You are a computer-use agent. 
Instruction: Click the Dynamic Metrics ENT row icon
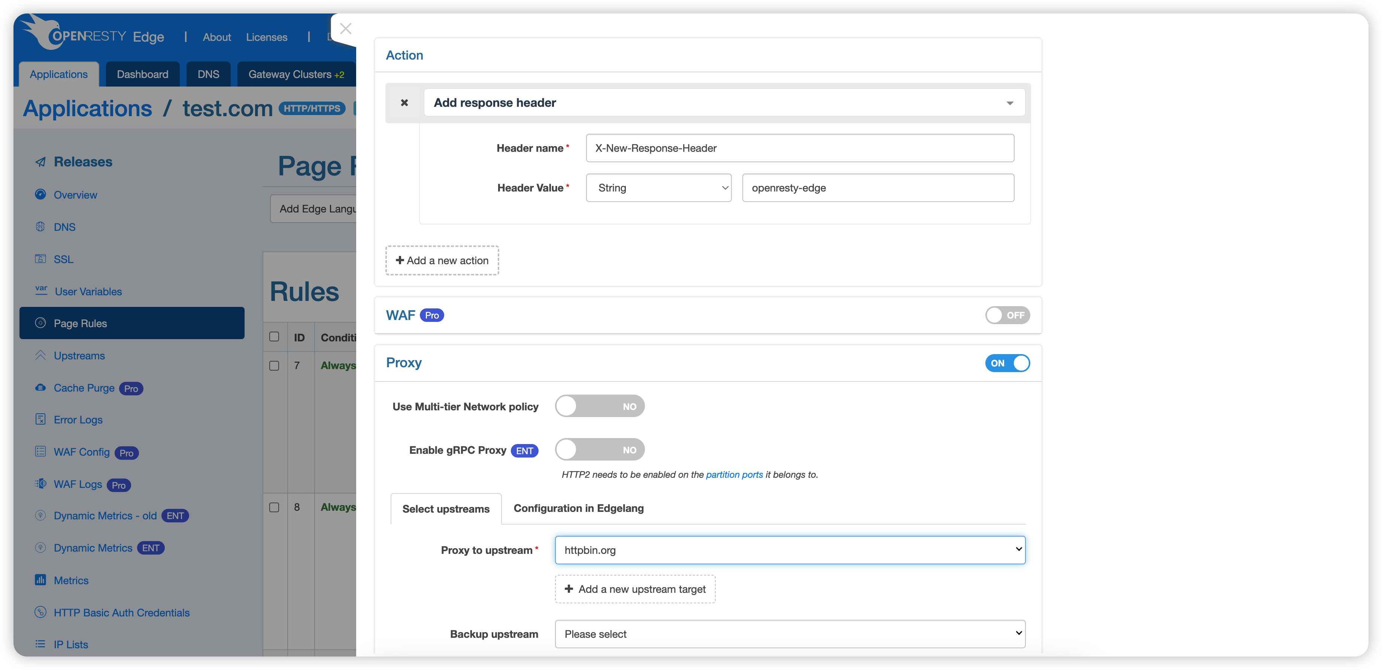pyautogui.click(x=40, y=547)
